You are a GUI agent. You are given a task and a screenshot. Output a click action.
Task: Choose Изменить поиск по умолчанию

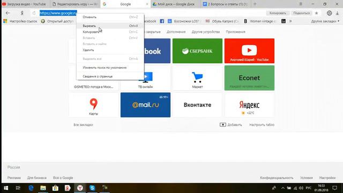click(110, 68)
